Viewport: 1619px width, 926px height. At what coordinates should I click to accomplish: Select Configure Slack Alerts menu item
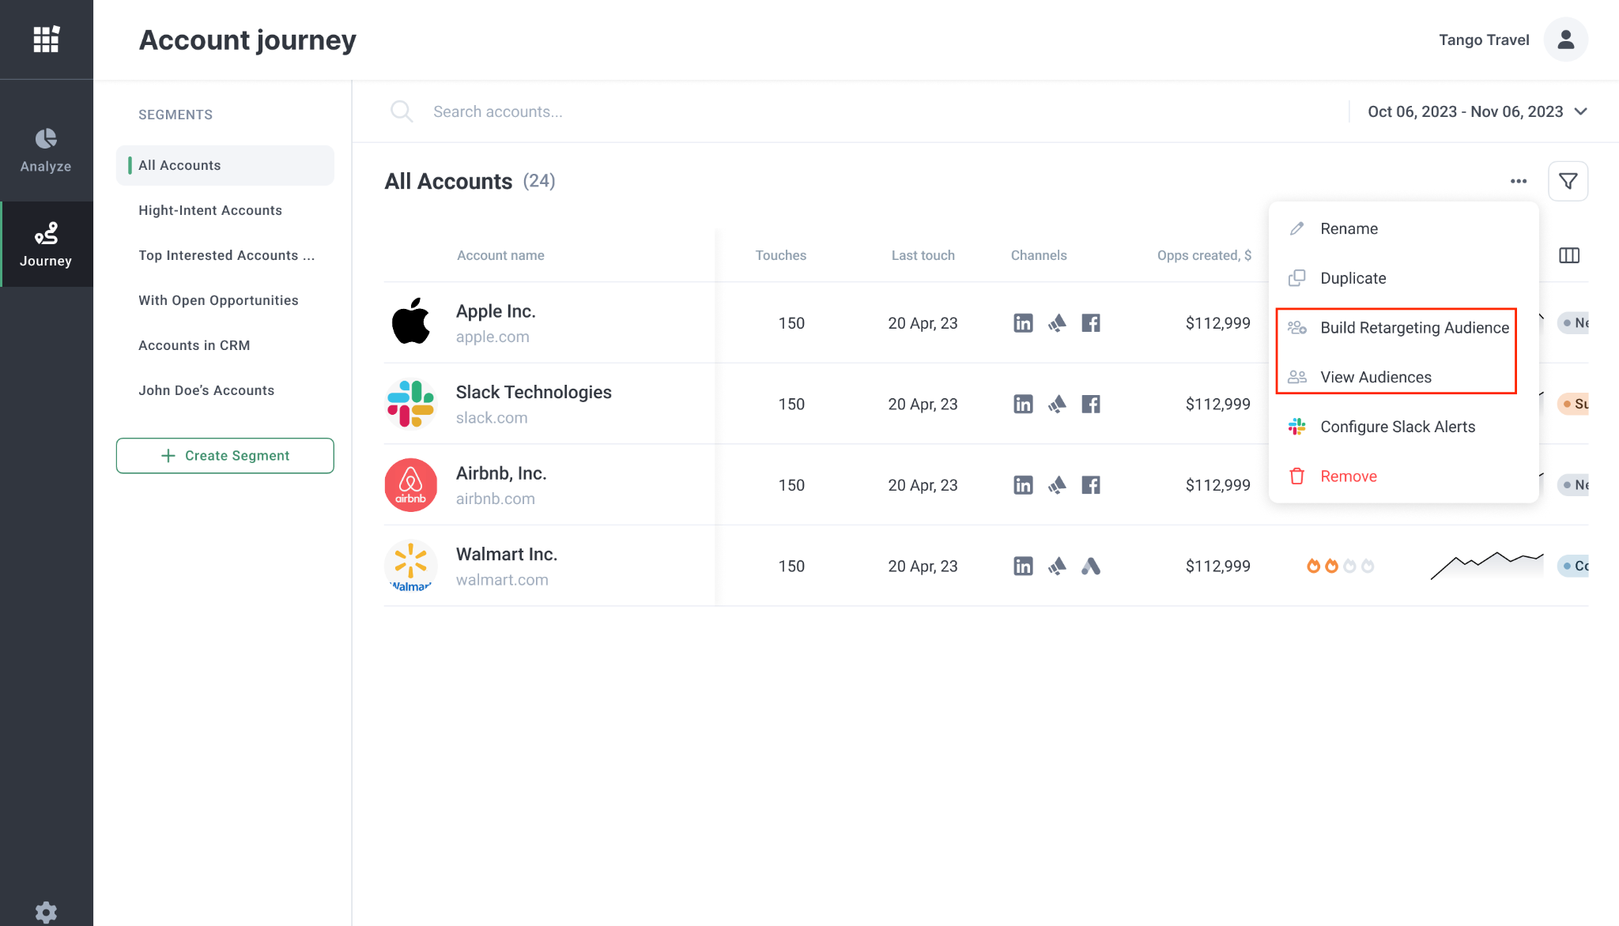[1397, 427]
